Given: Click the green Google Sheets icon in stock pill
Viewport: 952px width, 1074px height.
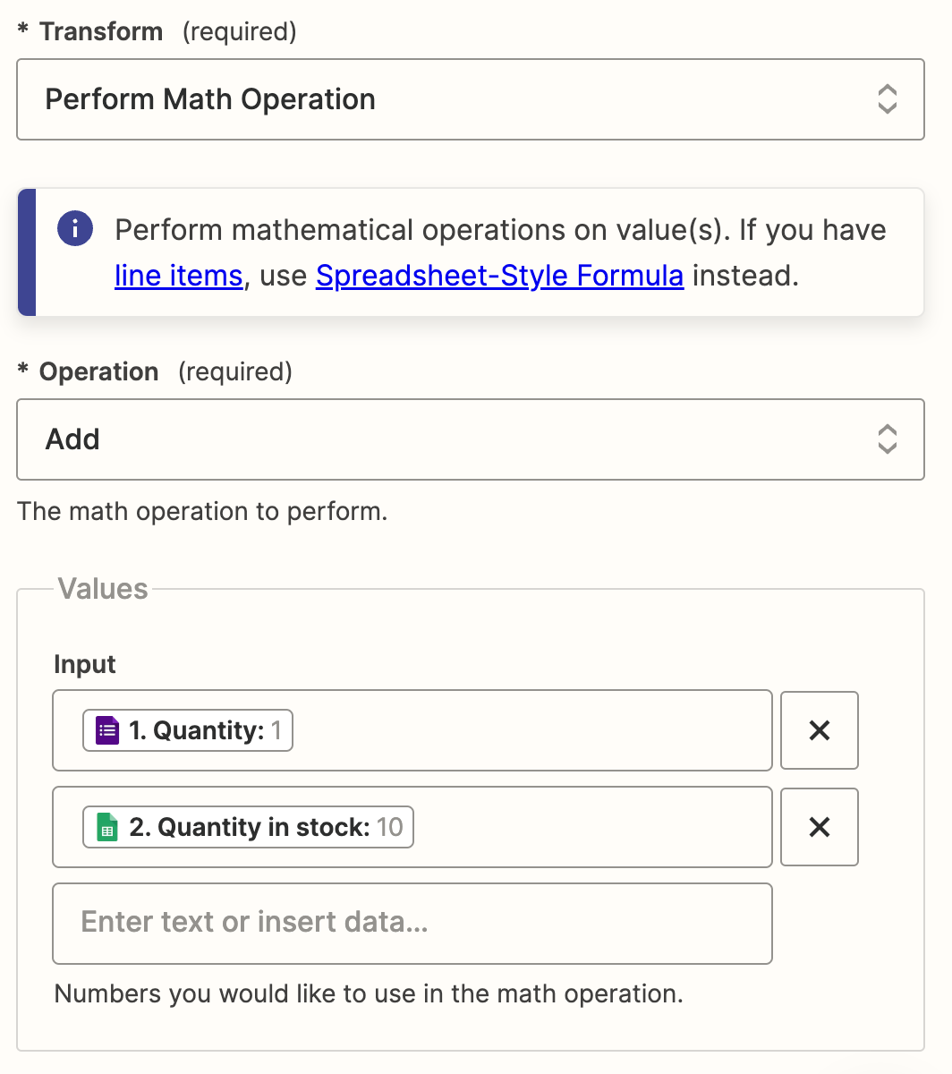Looking at the screenshot, I should [107, 827].
